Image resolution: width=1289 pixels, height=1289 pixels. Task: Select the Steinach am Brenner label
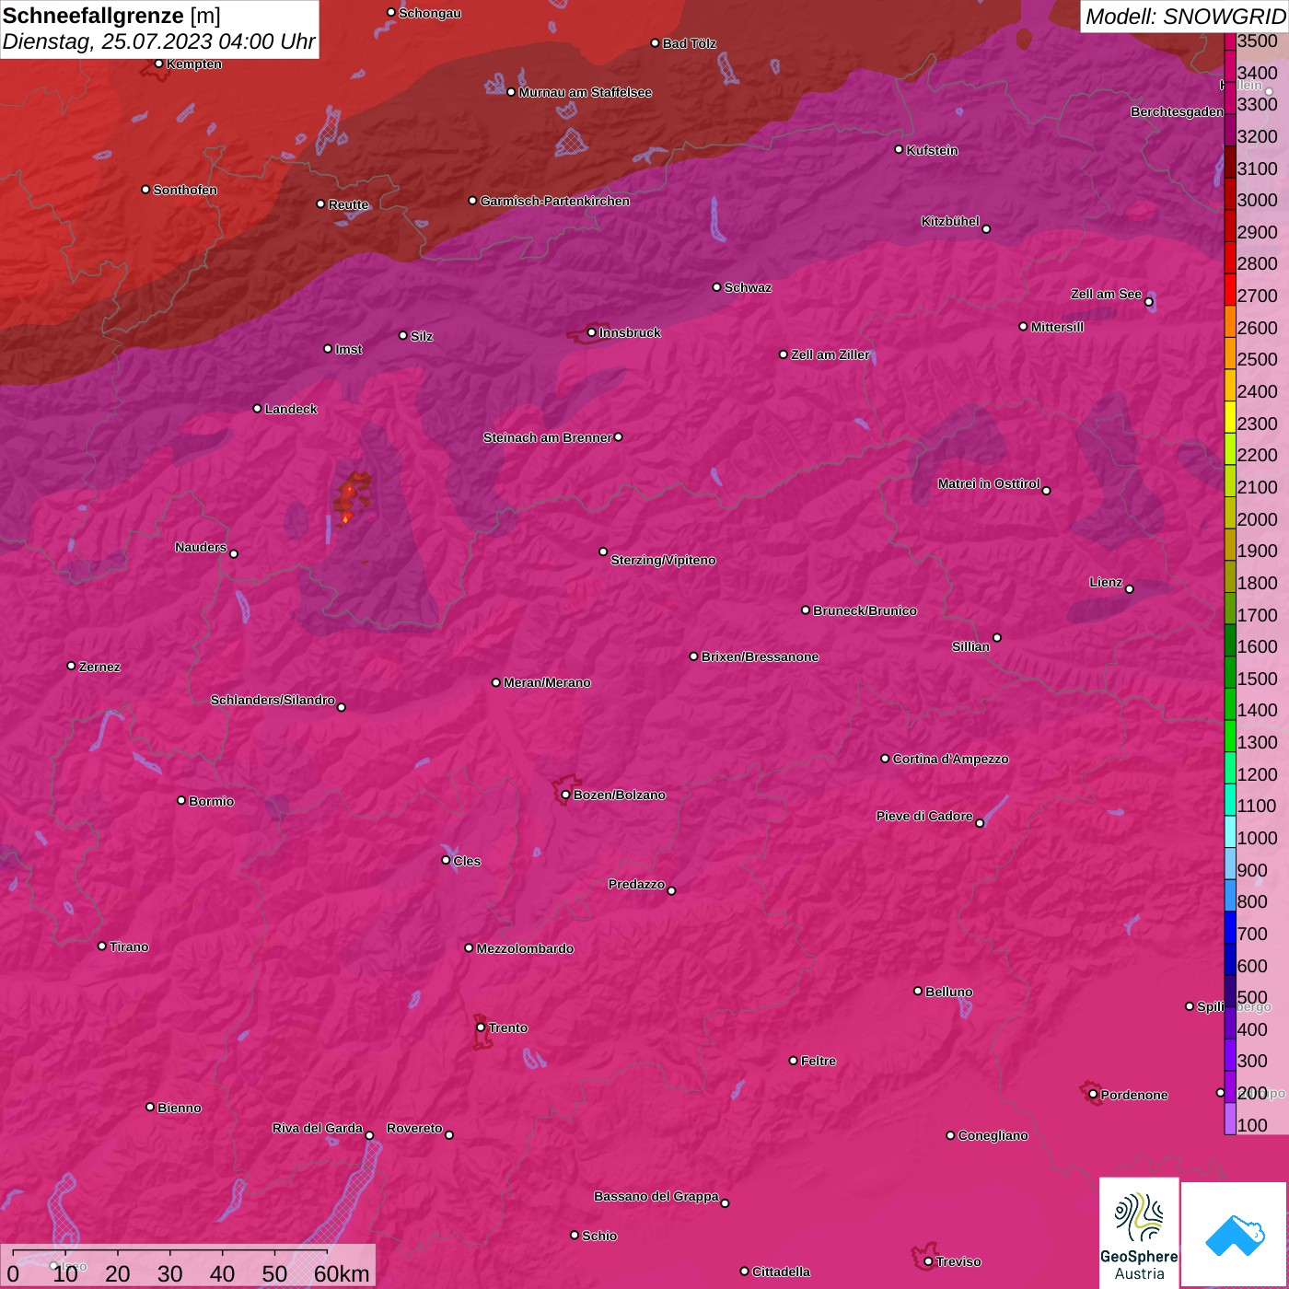coord(547,437)
